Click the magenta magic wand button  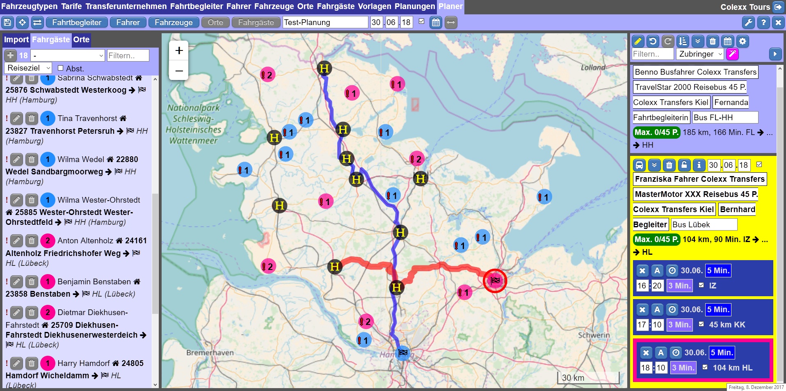click(x=732, y=54)
